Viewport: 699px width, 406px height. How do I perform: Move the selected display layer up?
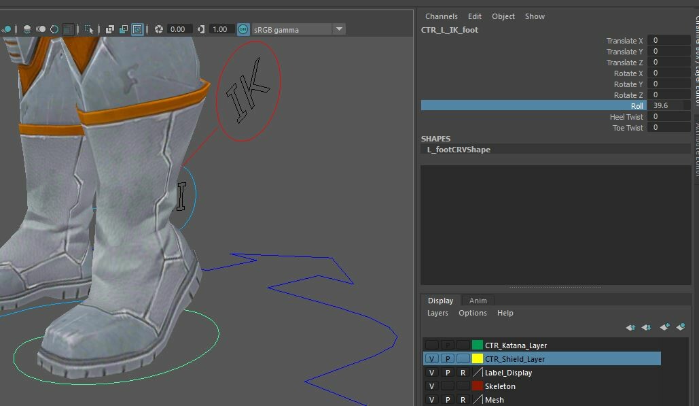pyautogui.click(x=630, y=327)
